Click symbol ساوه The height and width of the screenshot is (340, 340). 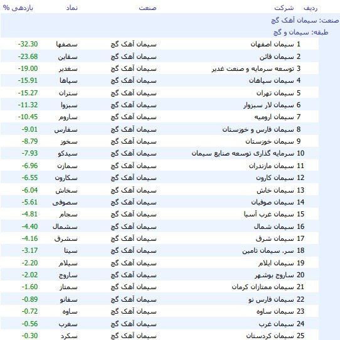70,312
